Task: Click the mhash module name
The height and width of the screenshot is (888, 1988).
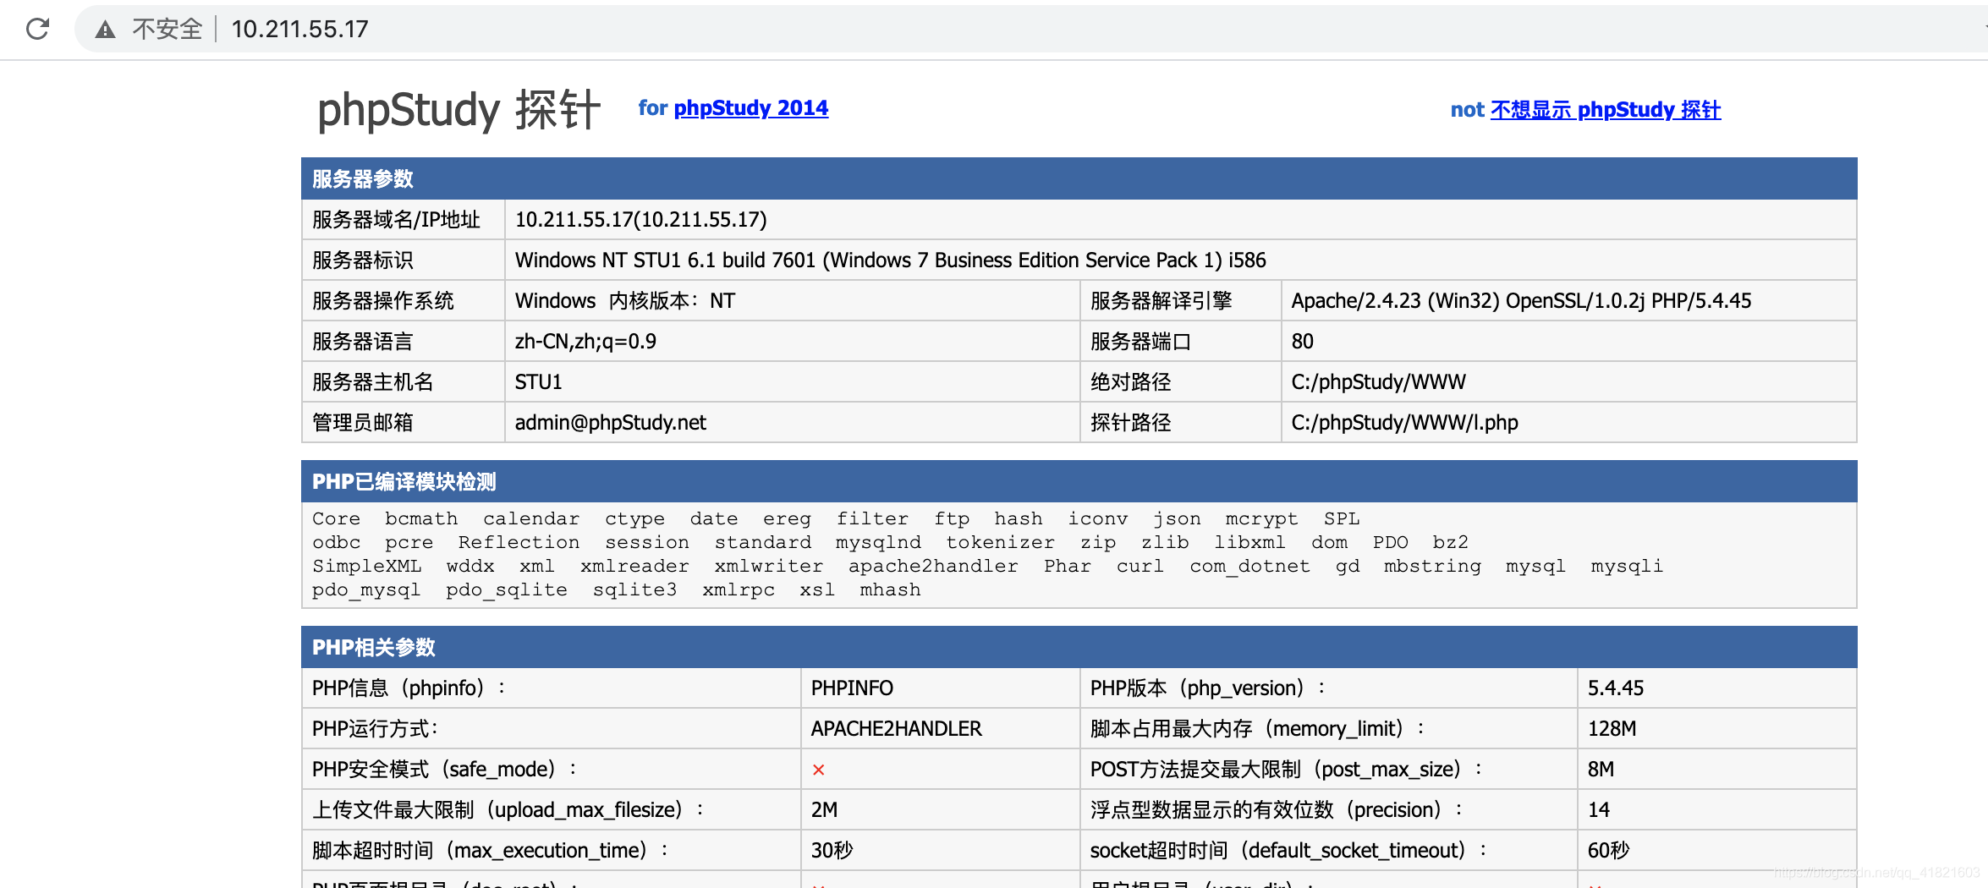Action: [889, 589]
